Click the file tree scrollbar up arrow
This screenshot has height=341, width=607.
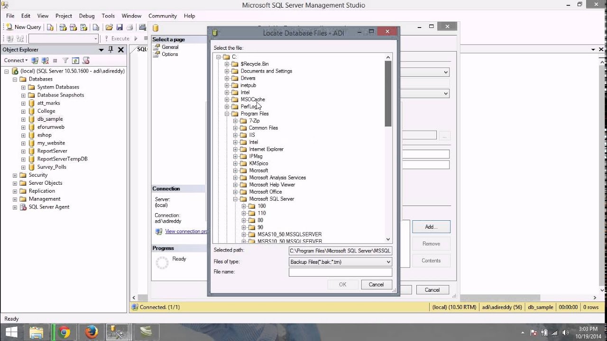[x=388, y=57]
